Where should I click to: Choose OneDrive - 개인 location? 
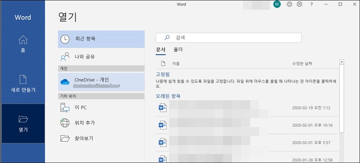[x=101, y=82]
